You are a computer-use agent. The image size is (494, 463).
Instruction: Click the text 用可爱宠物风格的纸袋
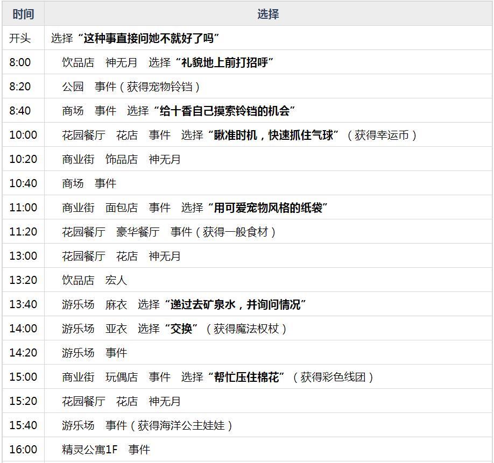268,208
